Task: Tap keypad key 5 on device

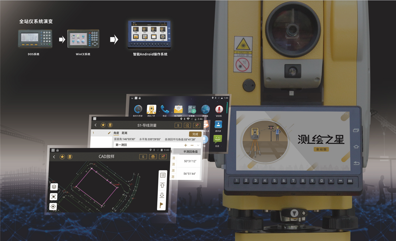Action: 274,181
